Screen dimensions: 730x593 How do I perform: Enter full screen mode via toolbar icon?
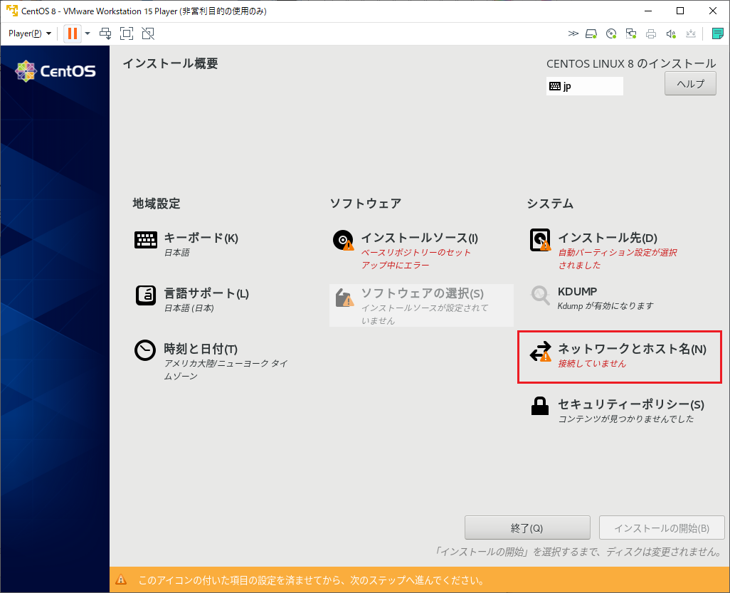pyautogui.click(x=127, y=33)
